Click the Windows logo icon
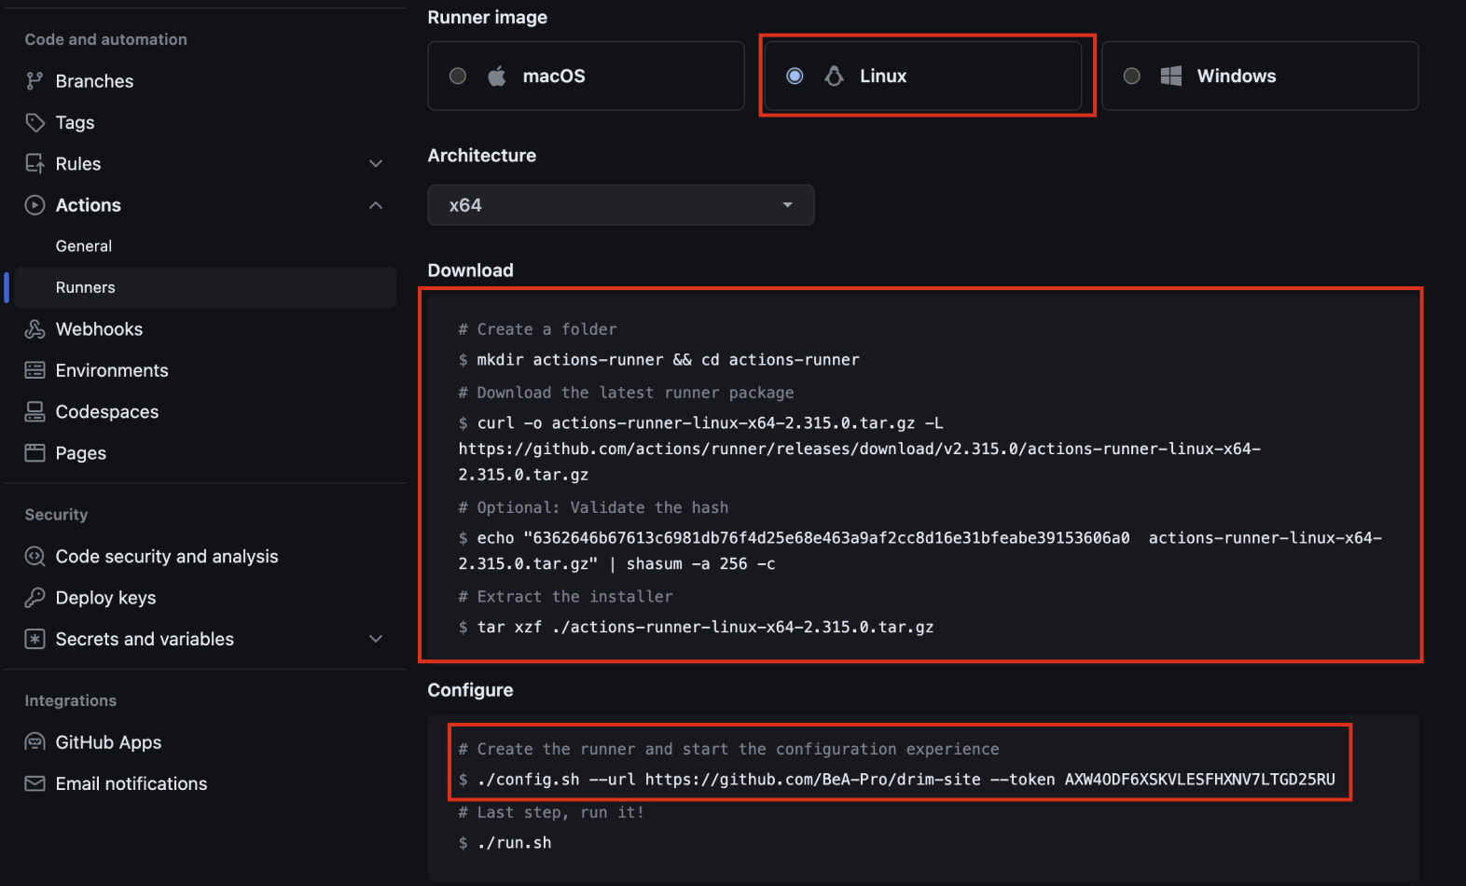 coord(1171,76)
